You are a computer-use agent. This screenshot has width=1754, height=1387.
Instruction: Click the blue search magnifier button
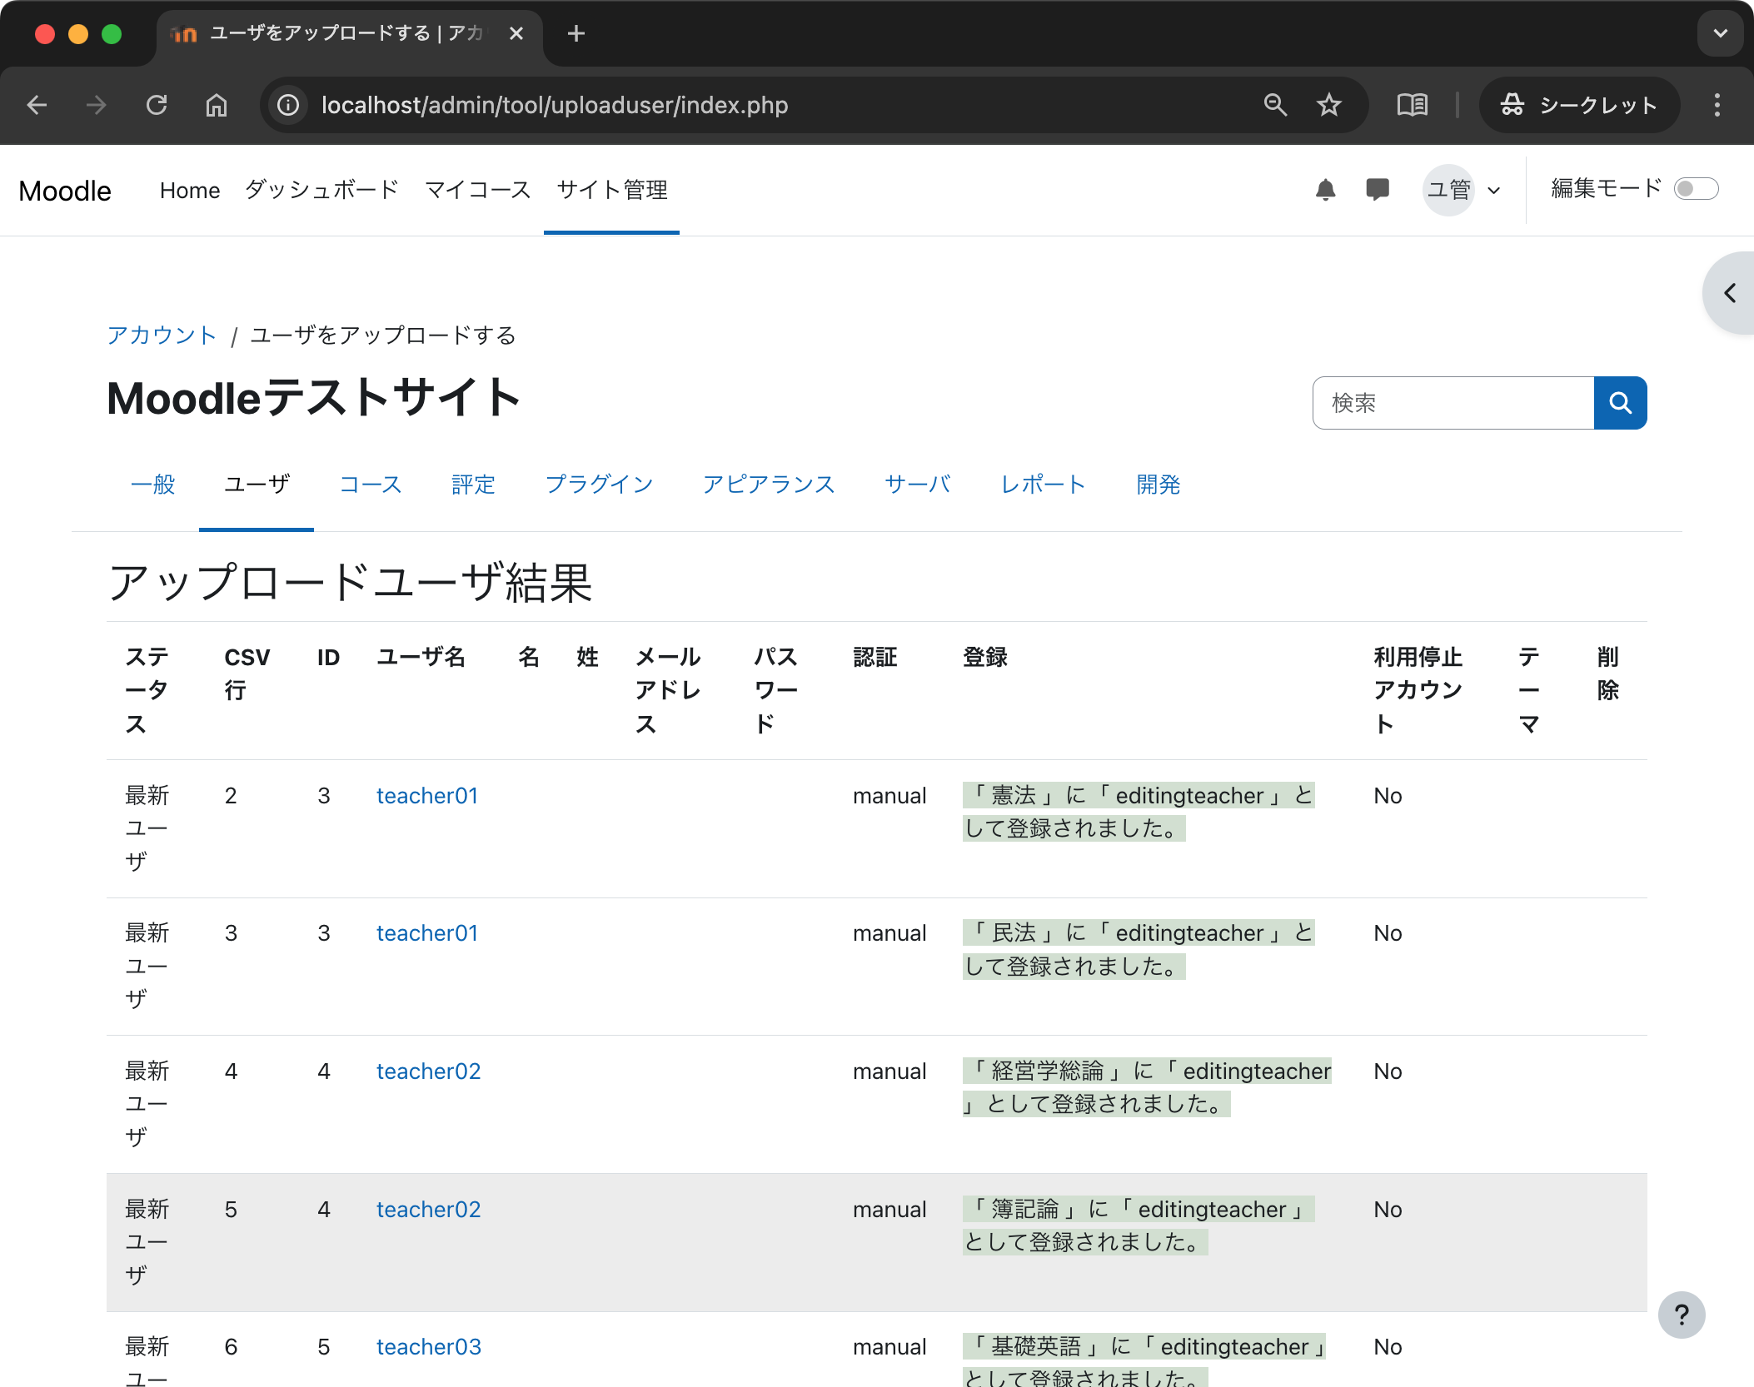click(x=1620, y=403)
